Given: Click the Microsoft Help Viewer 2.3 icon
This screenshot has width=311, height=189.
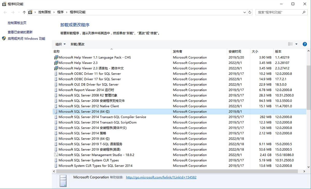Looking at the screenshot, I should [56, 63].
